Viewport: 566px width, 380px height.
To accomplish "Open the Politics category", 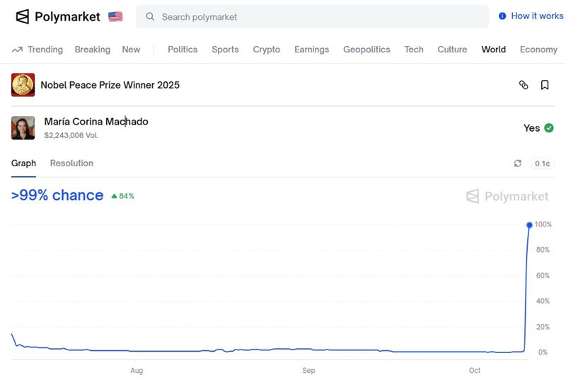I will (183, 50).
